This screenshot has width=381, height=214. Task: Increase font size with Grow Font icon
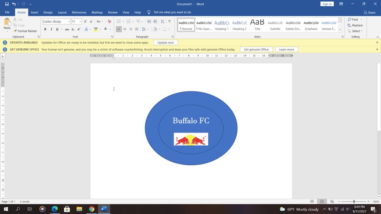[85, 21]
